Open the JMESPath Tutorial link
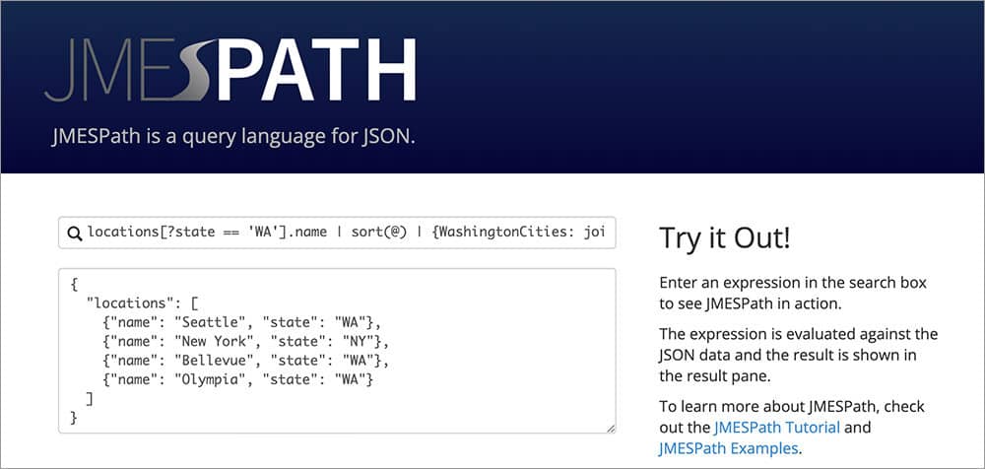The image size is (985, 469). click(777, 428)
